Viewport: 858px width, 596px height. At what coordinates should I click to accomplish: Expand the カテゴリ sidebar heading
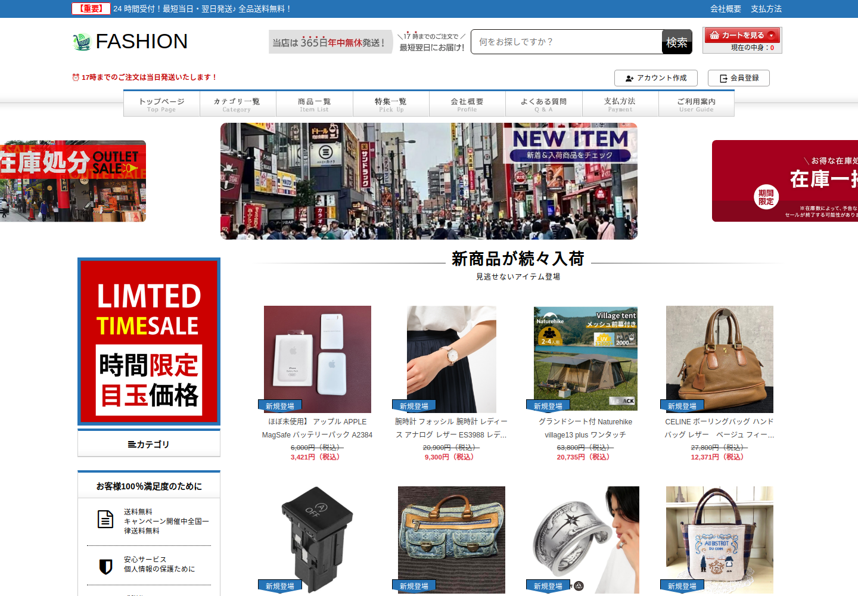click(149, 444)
